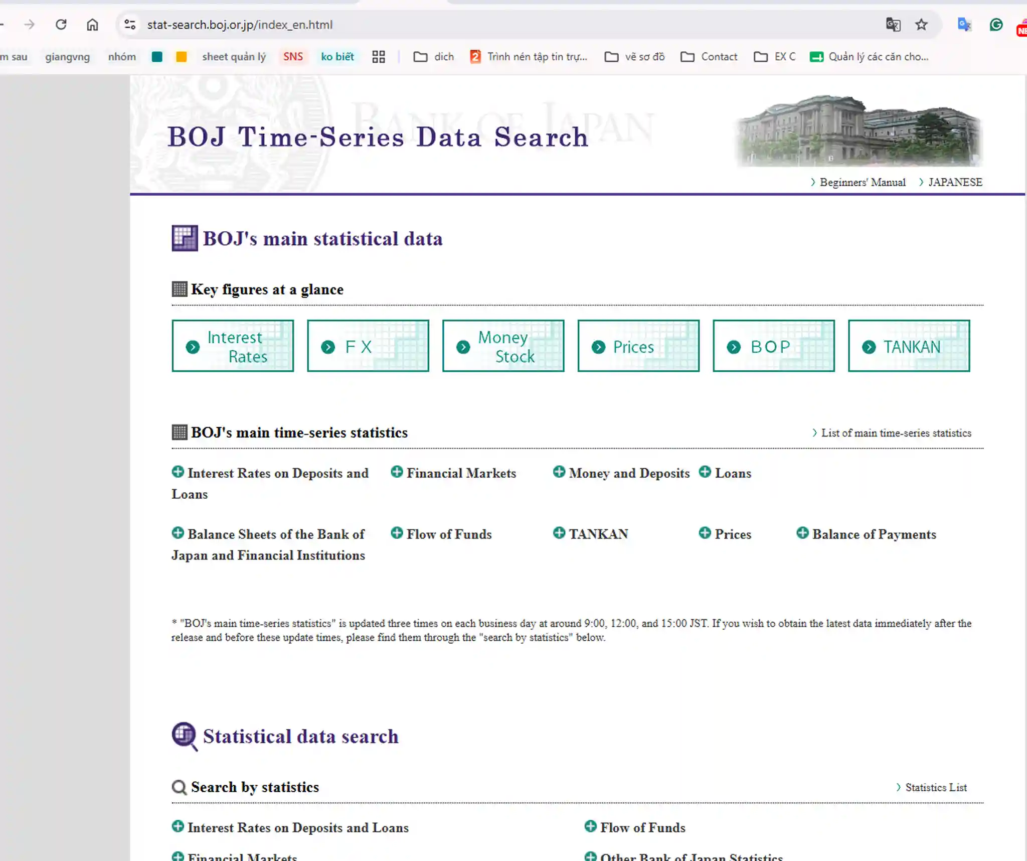The image size is (1027, 861).
Task: Click the browser home icon
Action: (x=92, y=25)
